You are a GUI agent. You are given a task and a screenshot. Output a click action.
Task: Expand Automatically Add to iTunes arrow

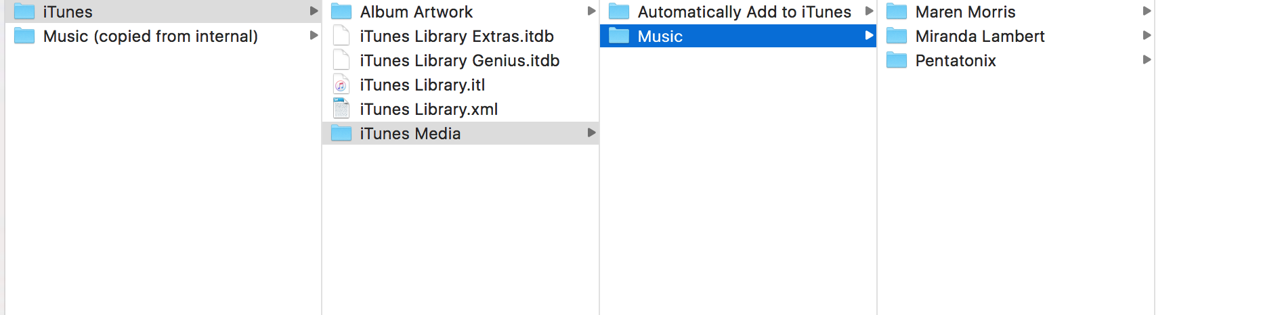[869, 11]
